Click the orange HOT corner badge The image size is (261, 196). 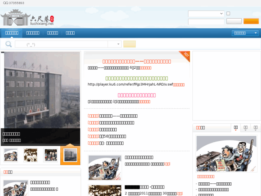tap(185, 56)
